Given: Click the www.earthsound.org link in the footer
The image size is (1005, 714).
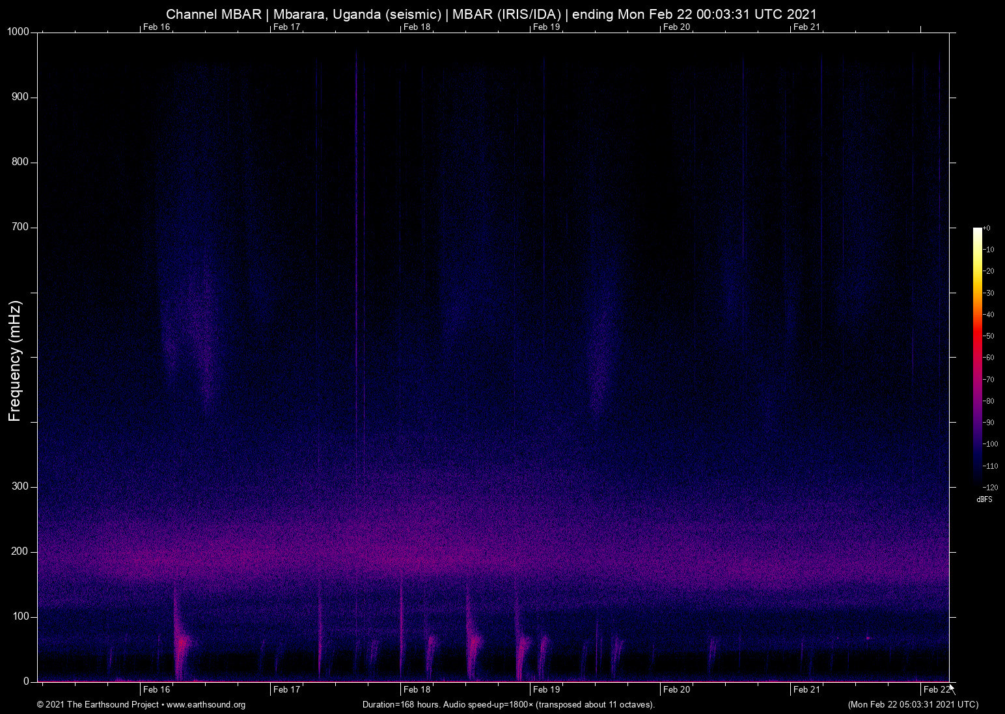Looking at the screenshot, I should (206, 705).
